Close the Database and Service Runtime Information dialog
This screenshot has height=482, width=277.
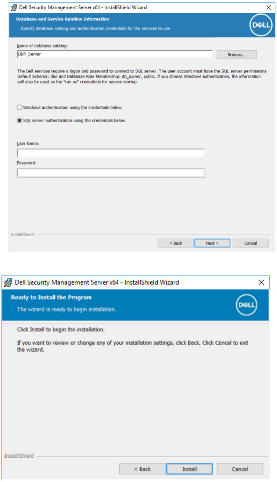pyautogui.click(x=268, y=7)
